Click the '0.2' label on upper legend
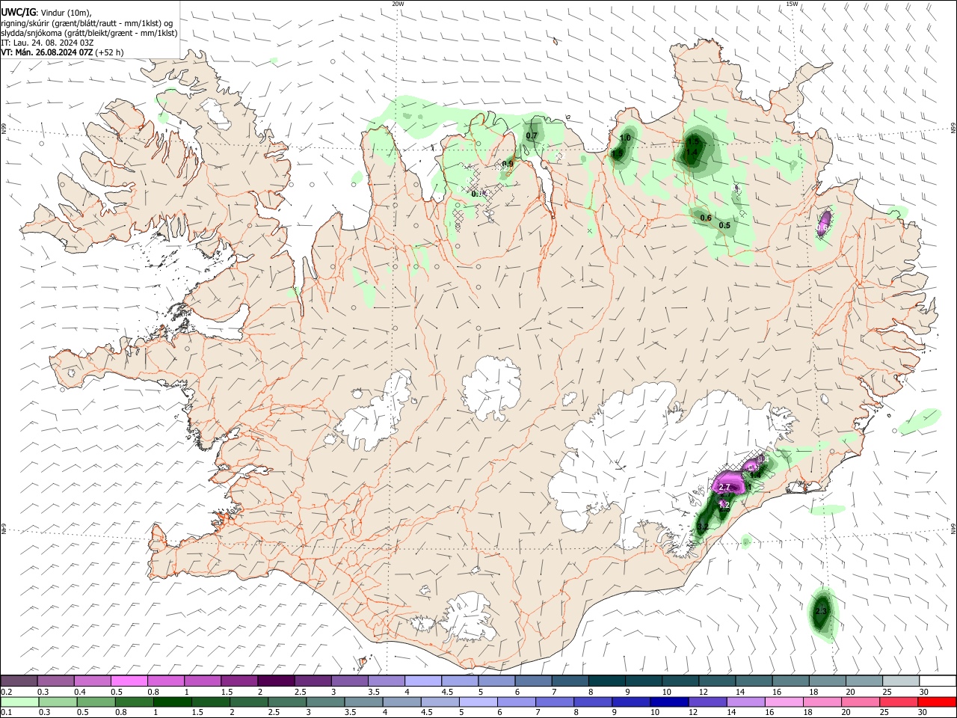The image size is (957, 718). pos(6,692)
